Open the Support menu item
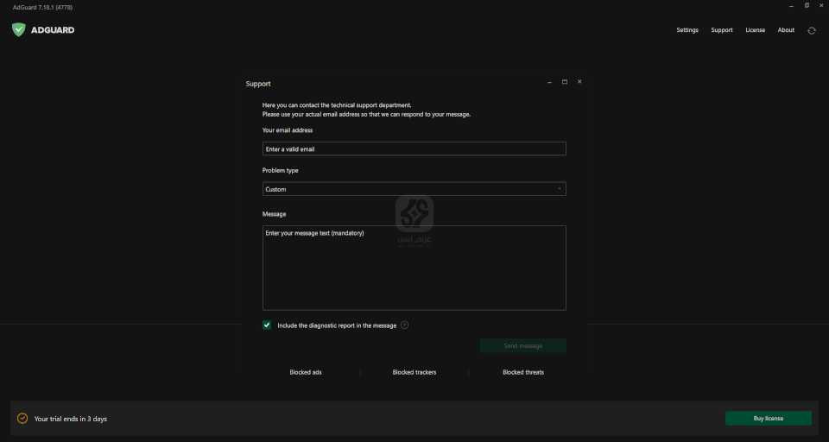 coord(722,30)
